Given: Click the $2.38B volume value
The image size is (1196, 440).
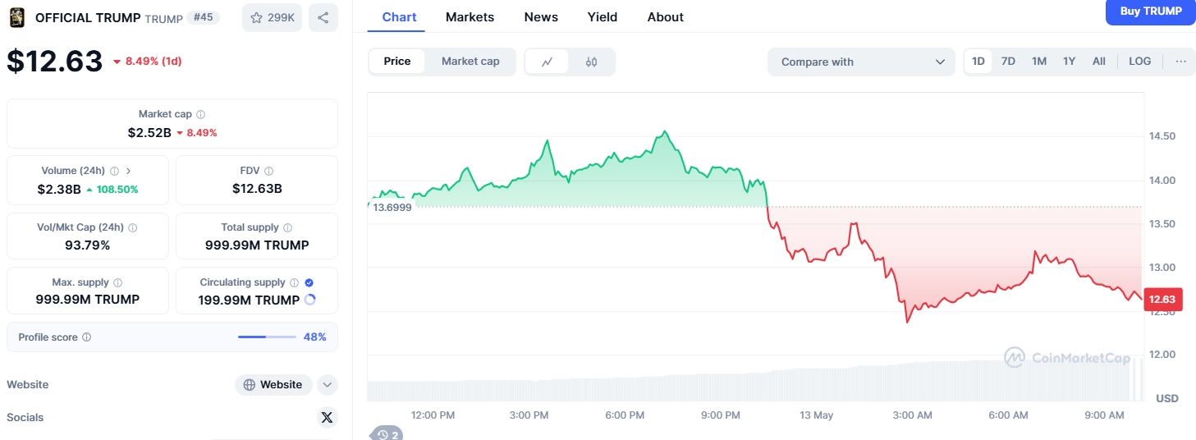Looking at the screenshot, I should tap(59, 189).
